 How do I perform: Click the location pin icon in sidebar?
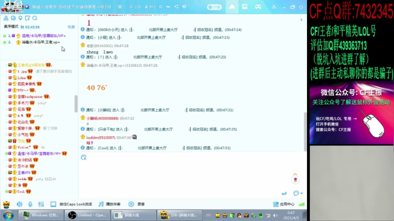[20, 18]
